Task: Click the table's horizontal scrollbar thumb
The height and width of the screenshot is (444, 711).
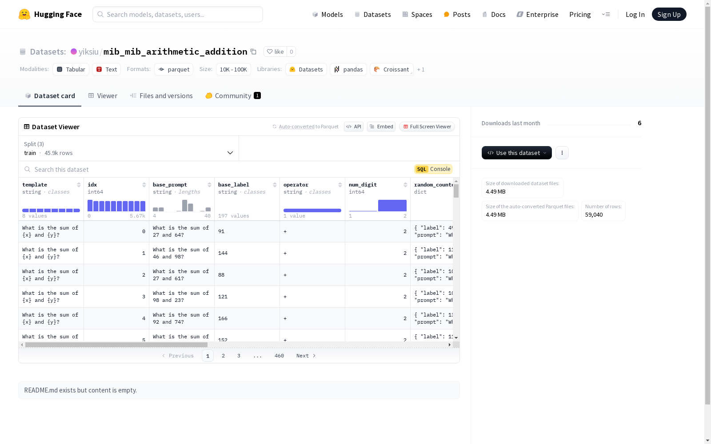Action: [116, 345]
